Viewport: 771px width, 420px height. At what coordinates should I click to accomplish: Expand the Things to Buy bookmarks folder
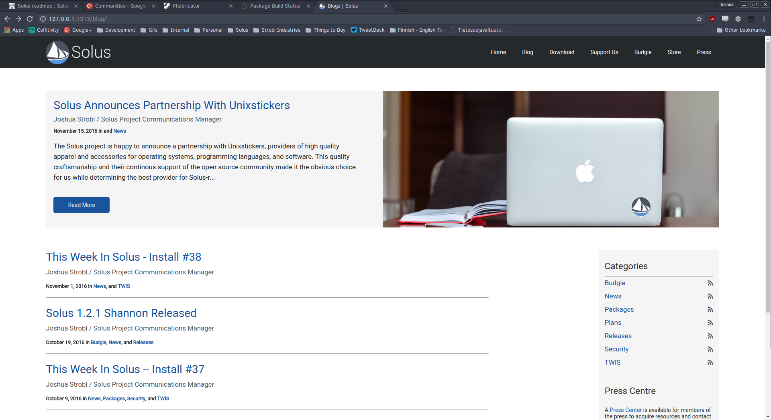[325, 30]
